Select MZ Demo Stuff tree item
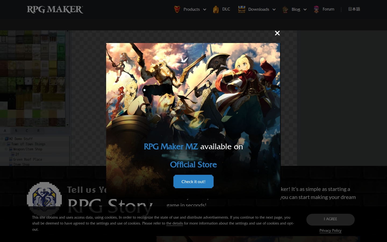 20,139
